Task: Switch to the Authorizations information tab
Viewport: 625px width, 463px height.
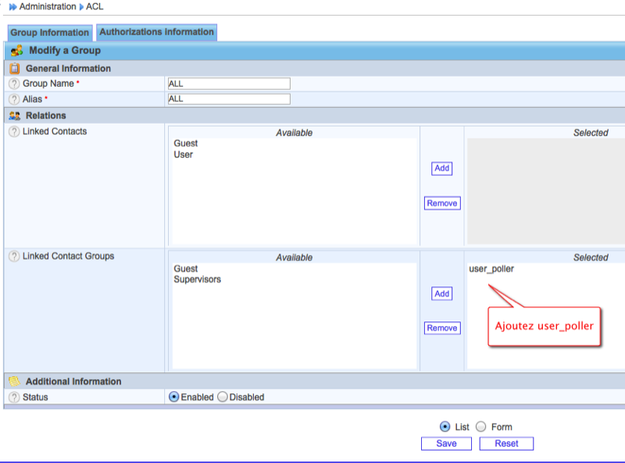Action: pyautogui.click(x=157, y=32)
